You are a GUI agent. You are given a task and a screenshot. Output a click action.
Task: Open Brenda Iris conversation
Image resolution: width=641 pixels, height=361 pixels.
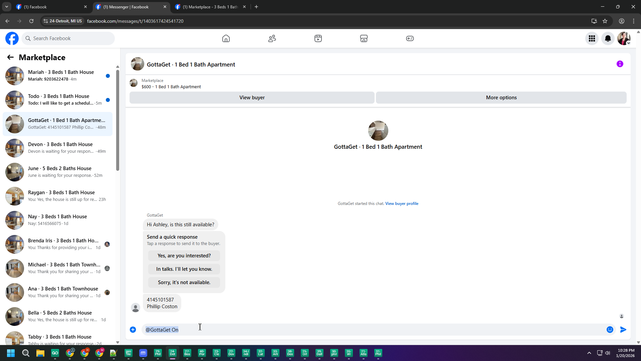(57, 244)
